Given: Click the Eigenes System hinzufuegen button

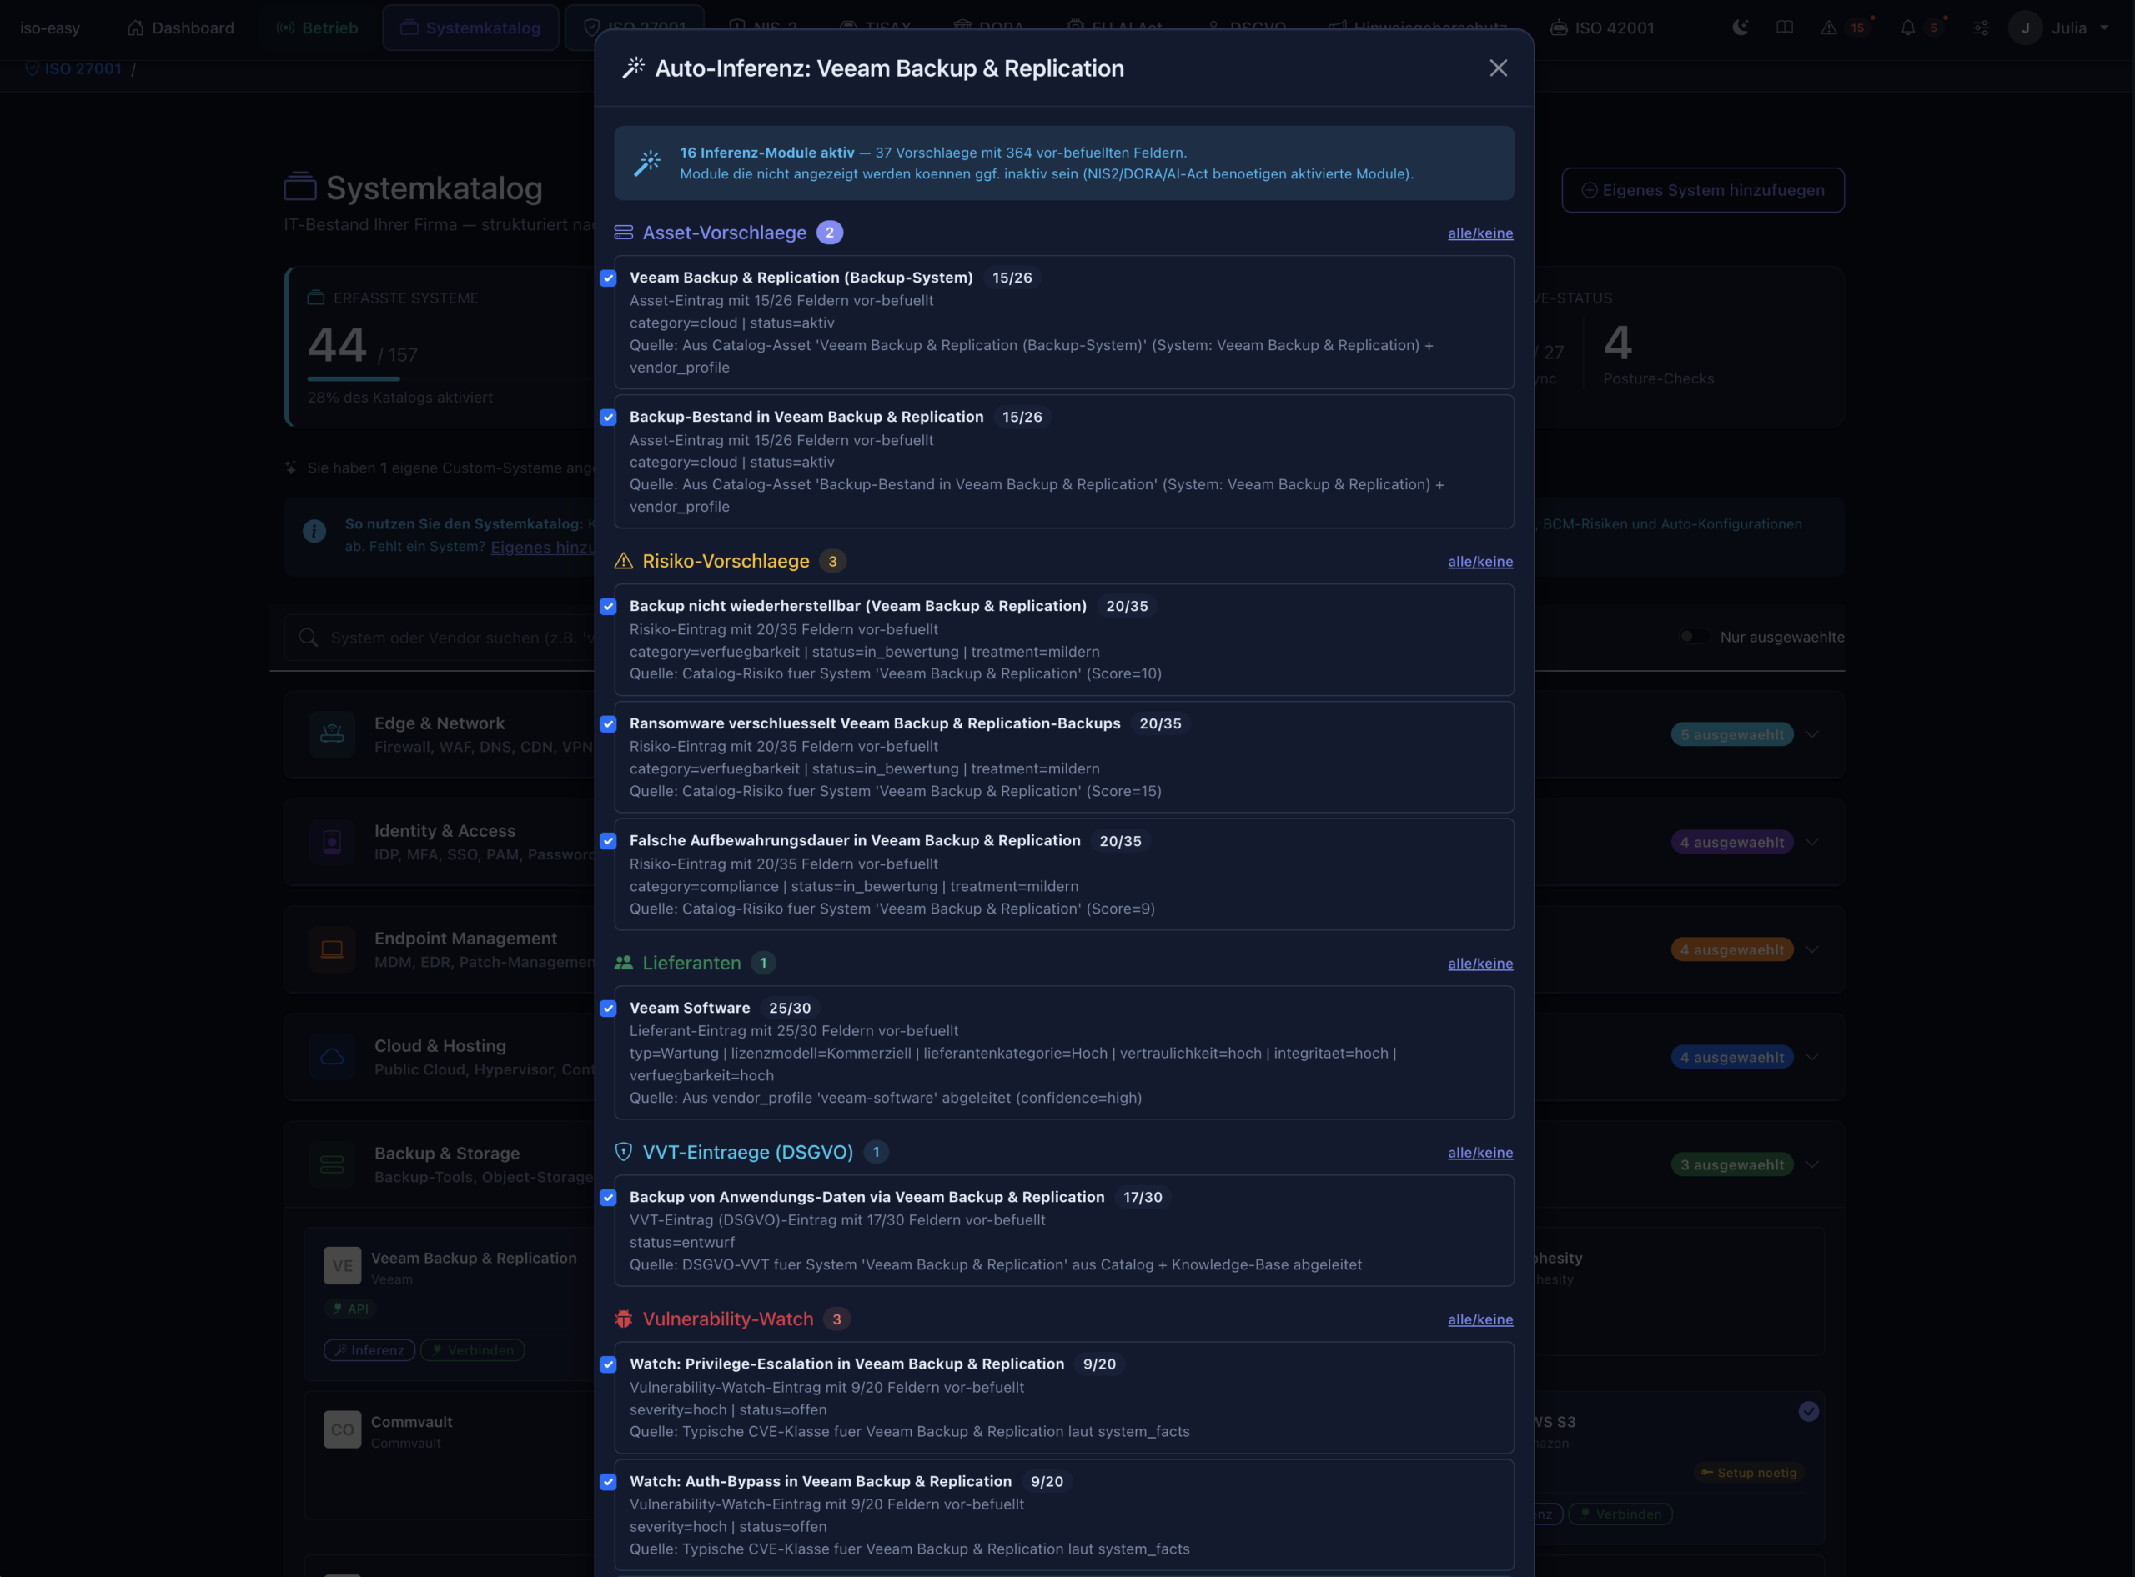Looking at the screenshot, I should click(1703, 190).
